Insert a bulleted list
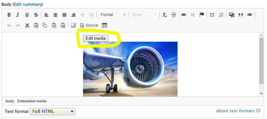267x119 pixels. 212,15
